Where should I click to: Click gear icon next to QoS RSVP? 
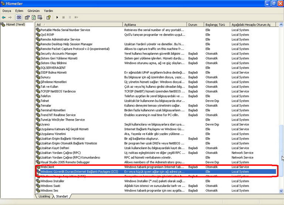[x=38, y=34]
